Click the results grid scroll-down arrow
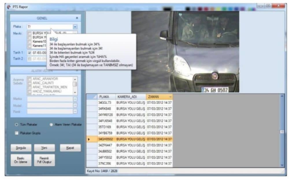Screen dimensions: 289x180 pos(282,165)
